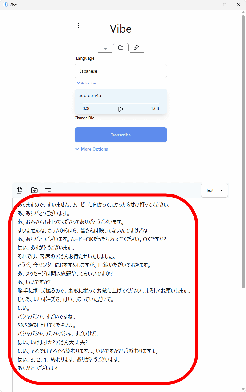Click the line 'あ、いいですか?'
Image resolution: width=246 pixels, height=392 pixels.
click(34, 282)
